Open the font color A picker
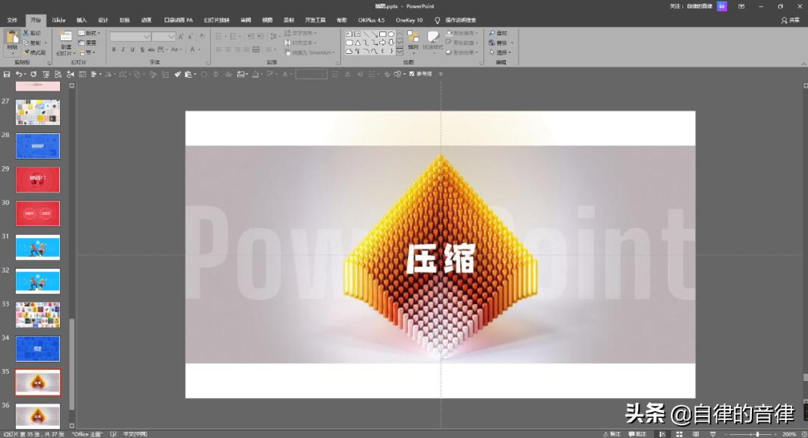 pos(195,49)
